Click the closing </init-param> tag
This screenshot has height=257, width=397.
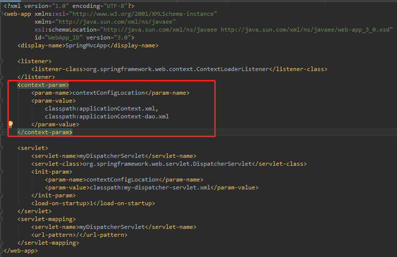[53, 195]
